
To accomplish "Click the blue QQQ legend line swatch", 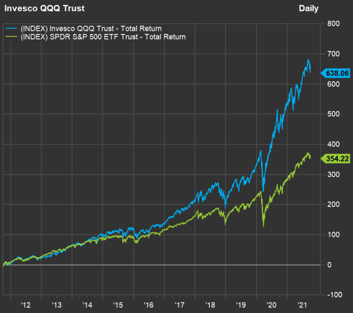I will tap(11, 28).
